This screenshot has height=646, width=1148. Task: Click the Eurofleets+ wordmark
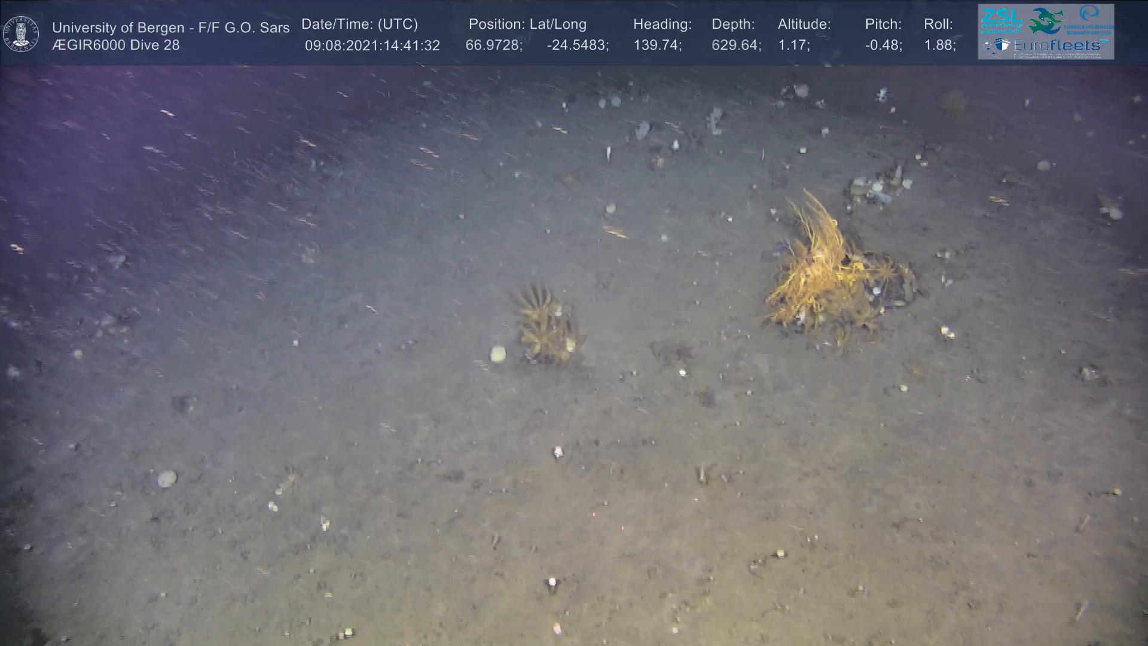point(1057,45)
